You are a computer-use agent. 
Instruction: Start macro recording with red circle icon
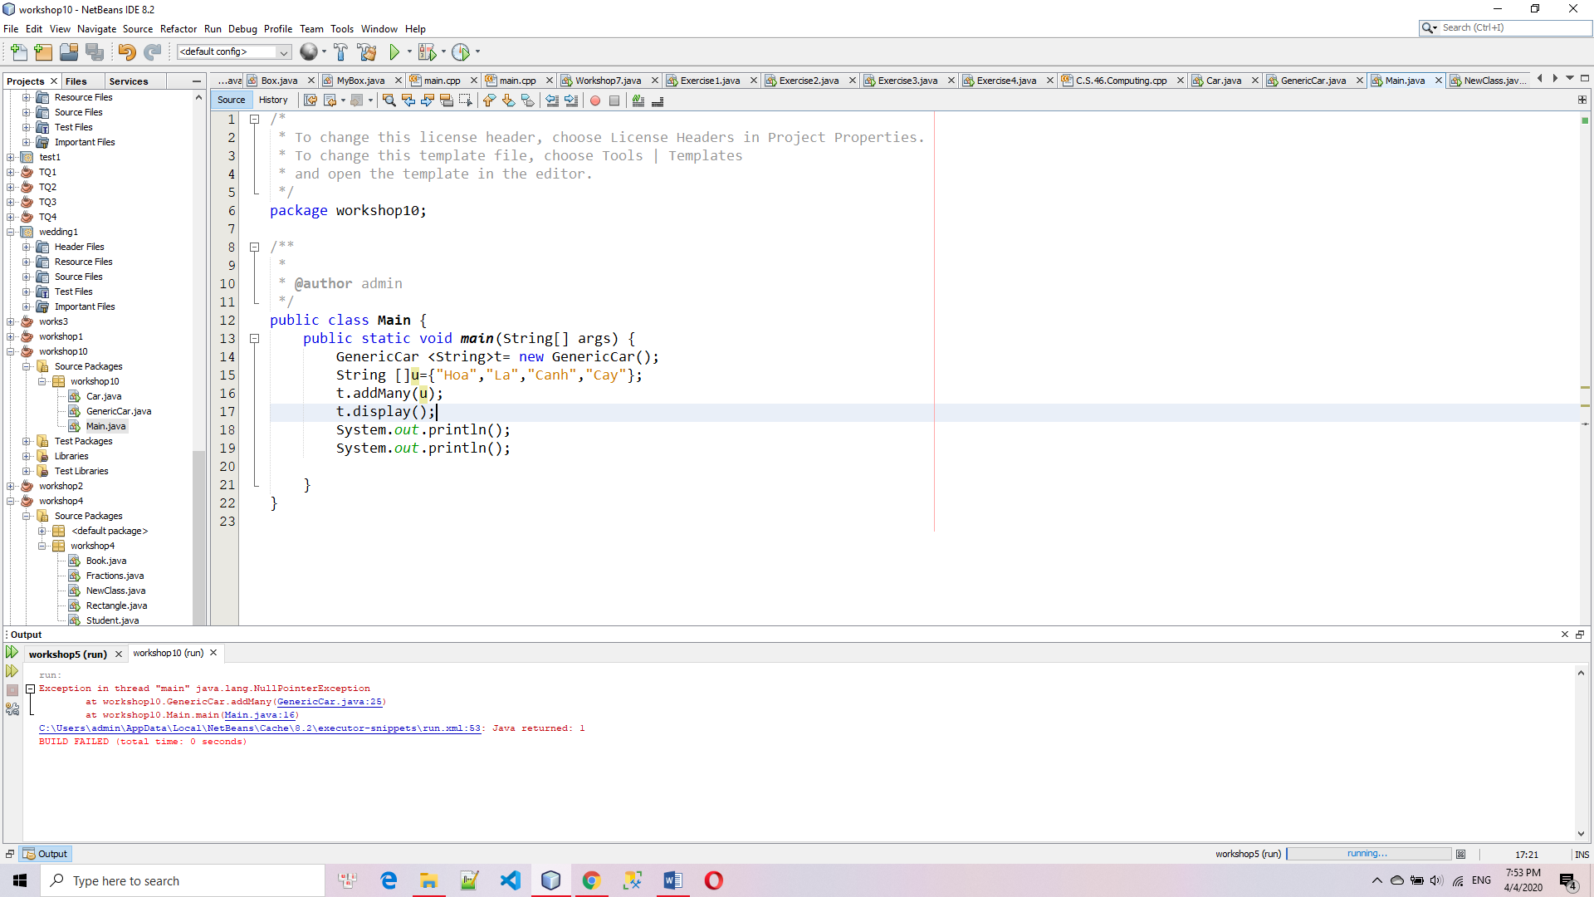click(594, 100)
